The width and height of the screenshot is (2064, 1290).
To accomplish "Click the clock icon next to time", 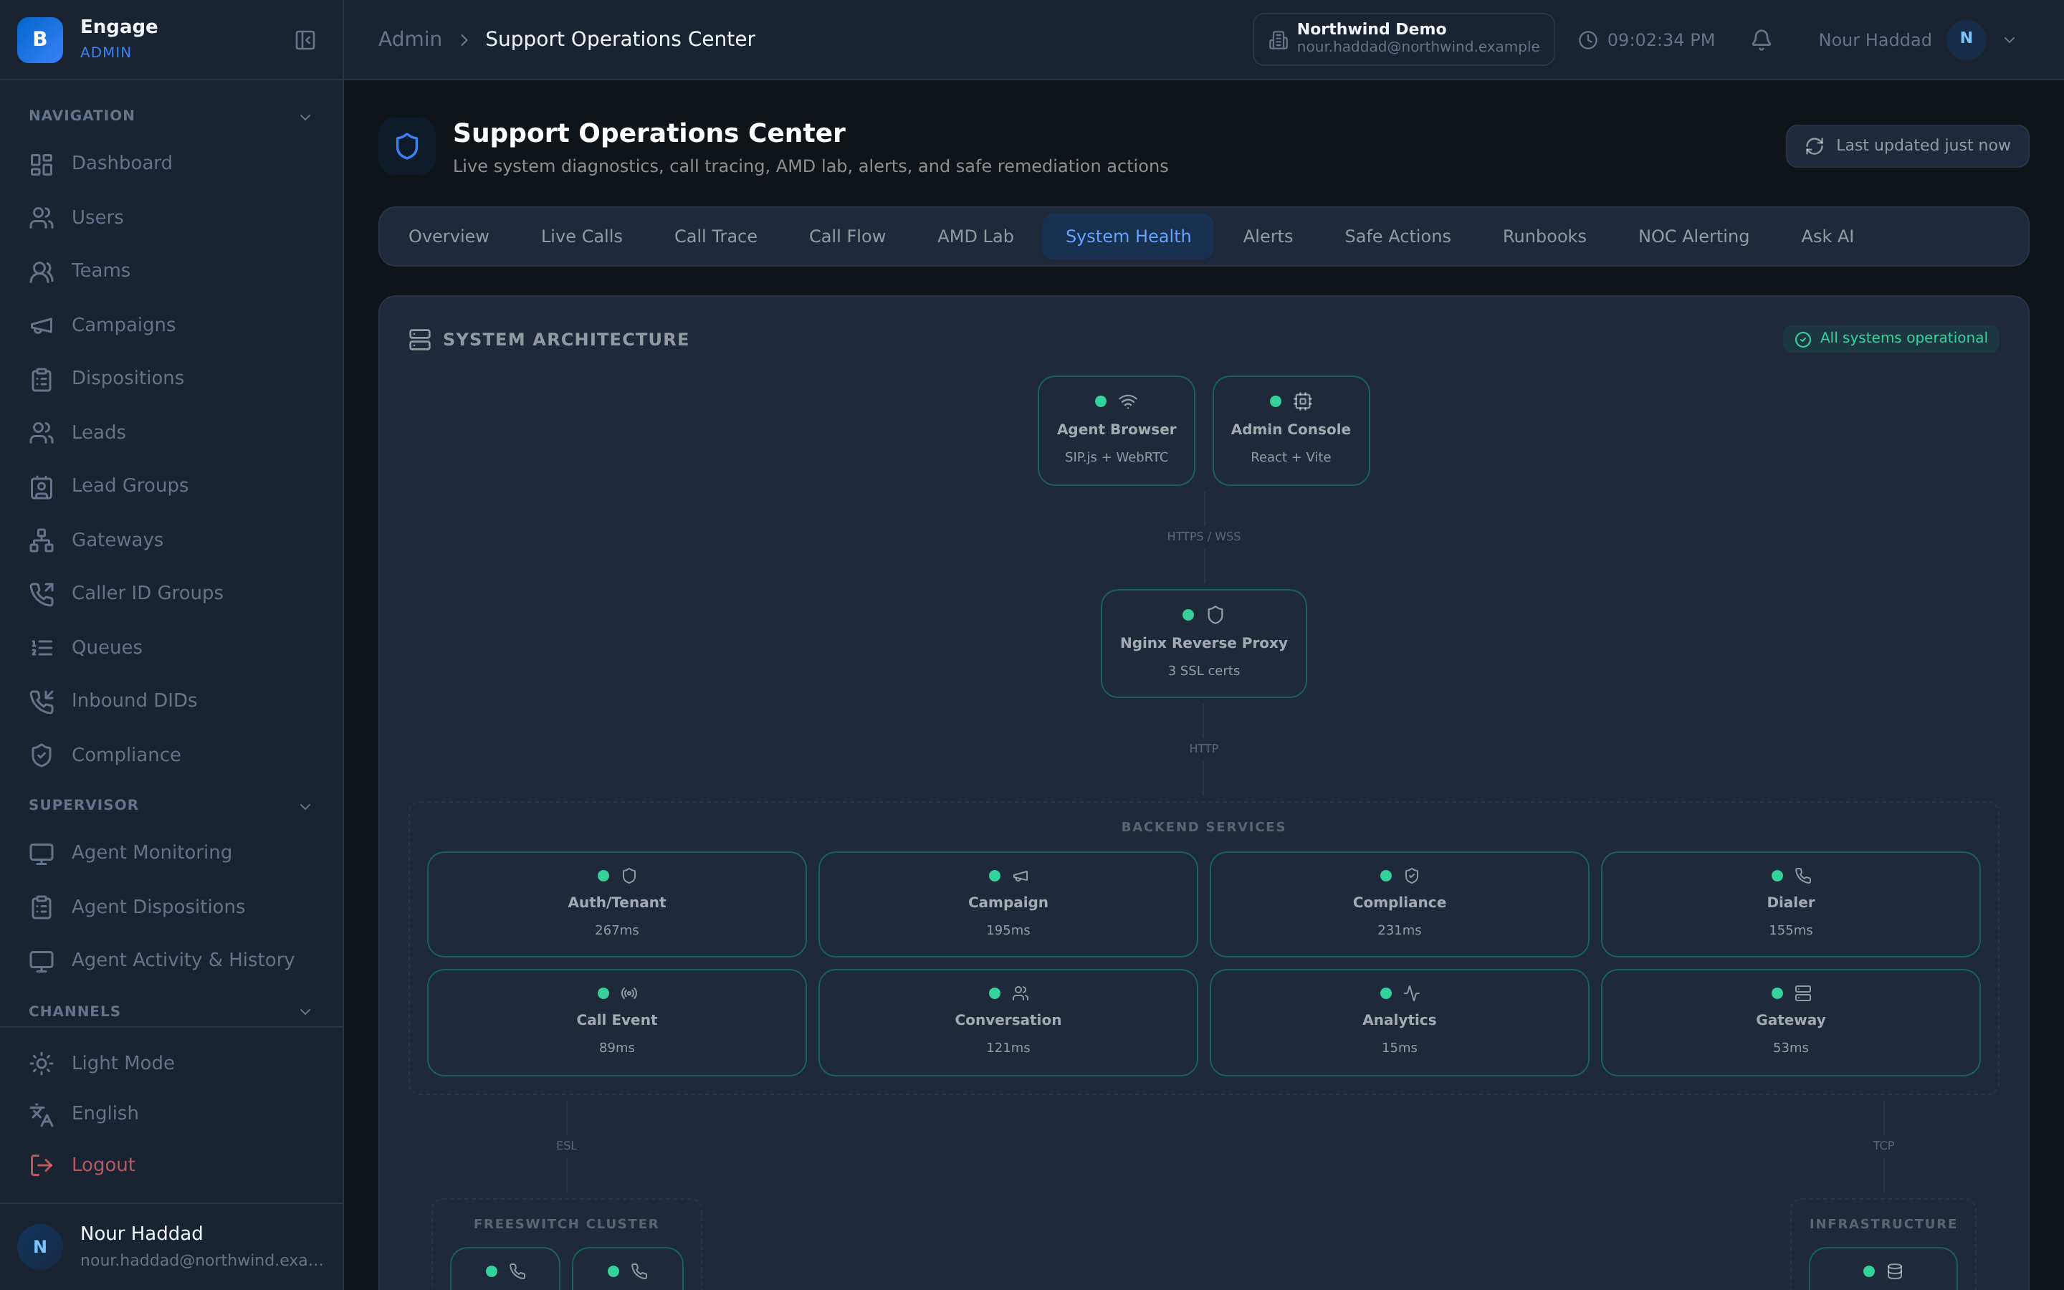I will pos(1587,40).
